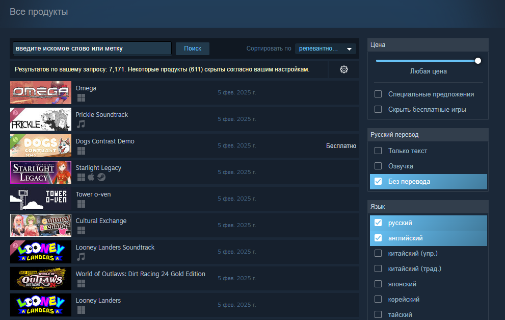Open Looney Landers game thumbnail

point(41,305)
